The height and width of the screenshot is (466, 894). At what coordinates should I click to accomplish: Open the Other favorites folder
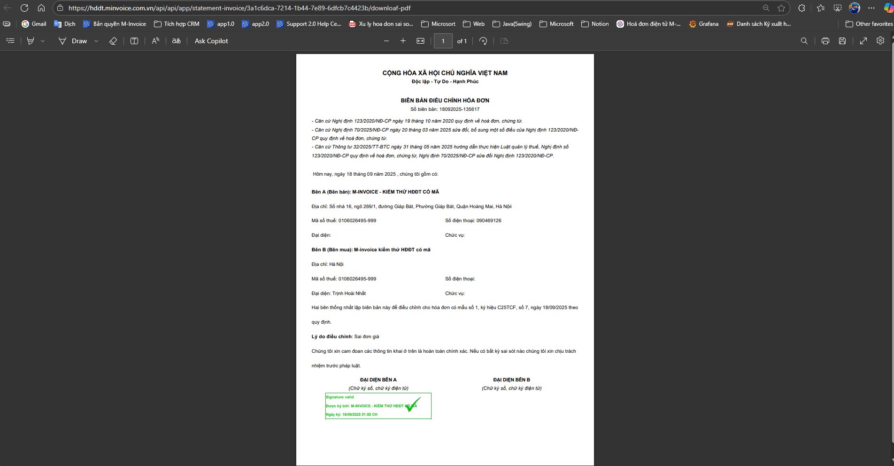point(869,24)
